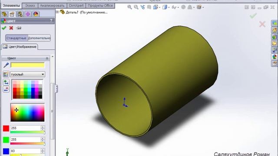Click the red value field showing 255
278x156 pixels.
[x=25, y=128]
